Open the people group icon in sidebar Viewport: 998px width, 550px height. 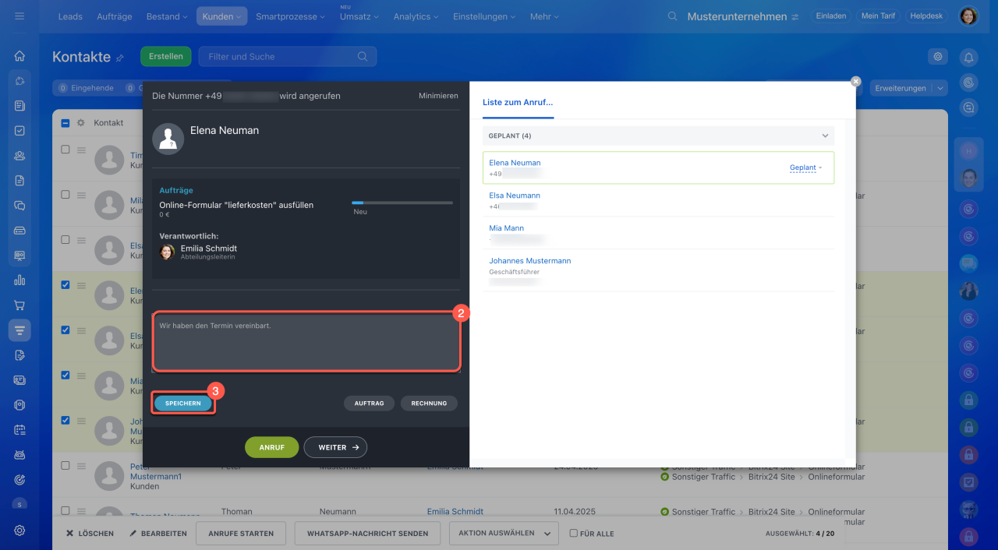[x=19, y=156]
